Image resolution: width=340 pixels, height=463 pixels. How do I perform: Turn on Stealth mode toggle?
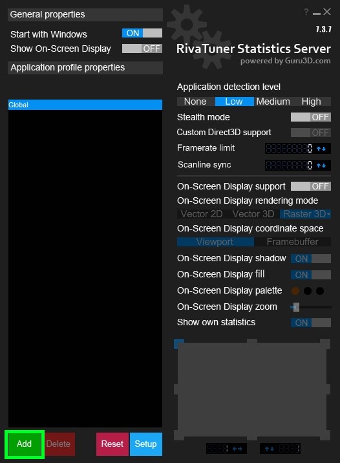(x=311, y=117)
